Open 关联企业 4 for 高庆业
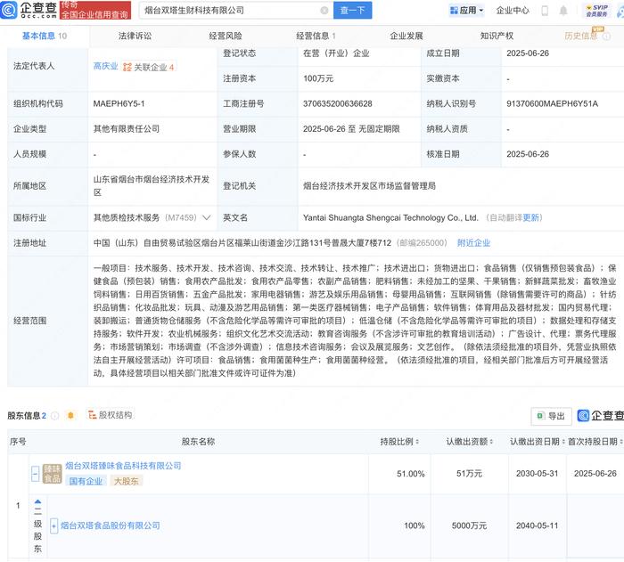 [x=148, y=67]
